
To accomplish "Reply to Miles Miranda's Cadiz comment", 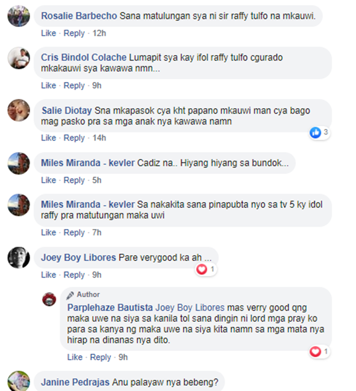I will [x=74, y=180].
